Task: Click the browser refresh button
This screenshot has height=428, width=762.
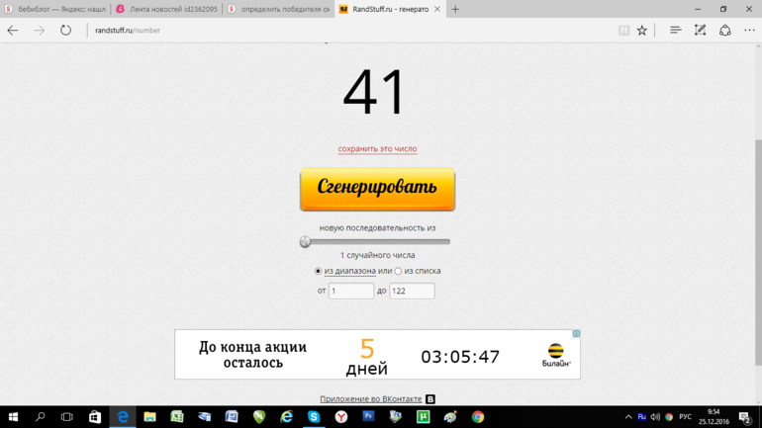Action: [65, 31]
